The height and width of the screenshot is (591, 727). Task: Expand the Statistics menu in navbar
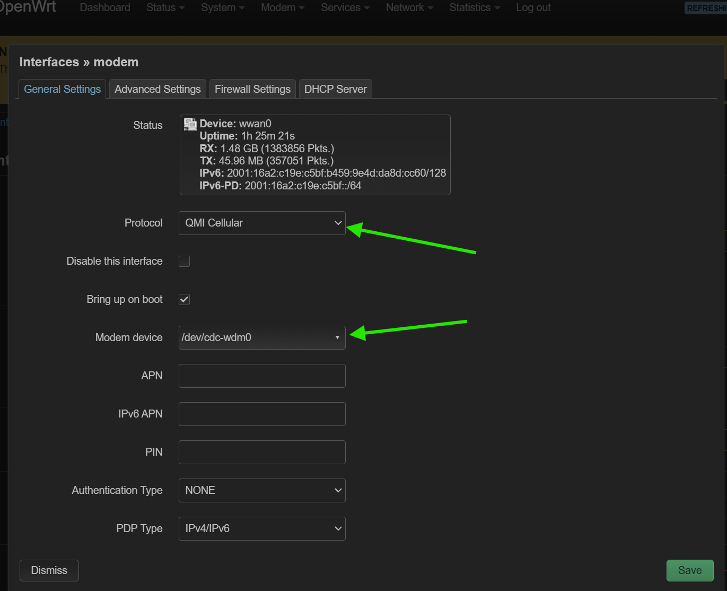point(475,7)
